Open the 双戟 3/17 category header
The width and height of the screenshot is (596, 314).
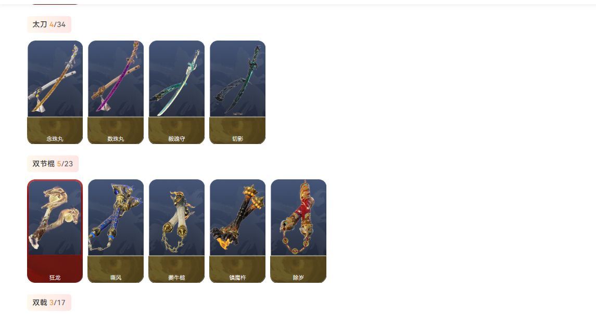pyautogui.click(x=49, y=303)
